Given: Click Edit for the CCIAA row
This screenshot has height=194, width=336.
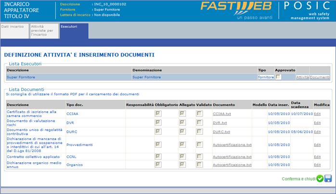Looking at the screenshot, I should (x=317, y=114).
